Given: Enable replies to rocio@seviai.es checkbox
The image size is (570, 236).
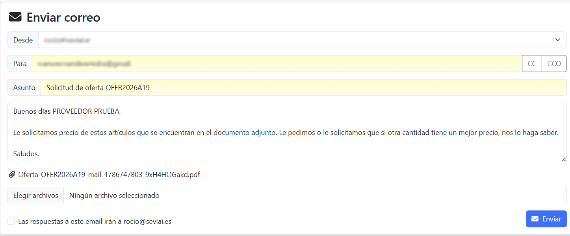Looking at the screenshot, I should click(x=11, y=221).
